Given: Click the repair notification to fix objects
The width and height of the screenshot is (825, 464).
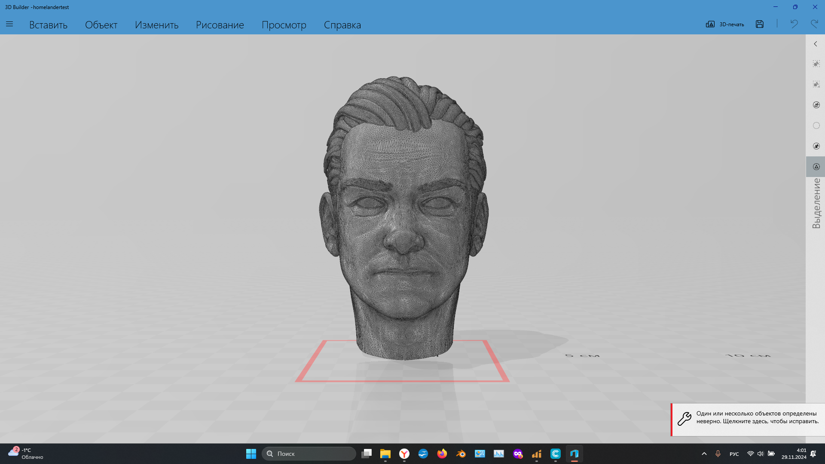Looking at the screenshot, I should tap(748, 419).
